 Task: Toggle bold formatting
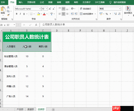[x=17, y=14]
